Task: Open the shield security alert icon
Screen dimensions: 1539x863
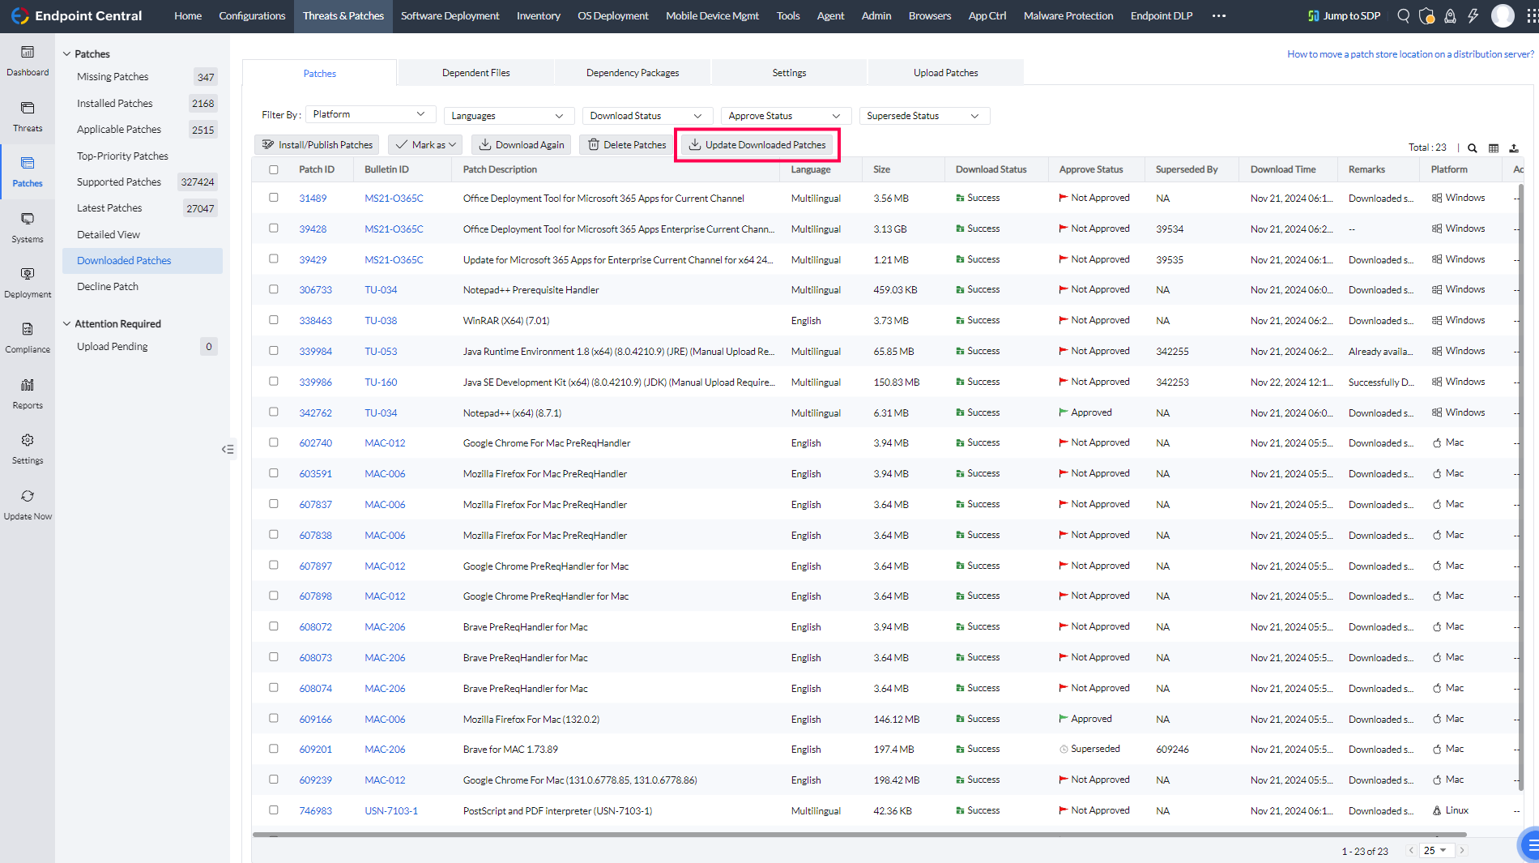Action: 1427,16
